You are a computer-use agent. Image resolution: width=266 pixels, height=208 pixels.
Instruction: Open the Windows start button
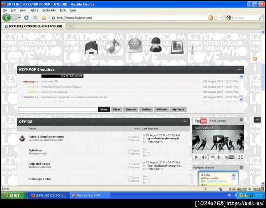[x=13, y=195]
